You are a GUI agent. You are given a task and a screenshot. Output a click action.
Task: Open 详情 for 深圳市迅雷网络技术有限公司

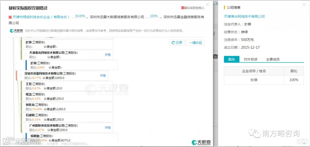103,75
